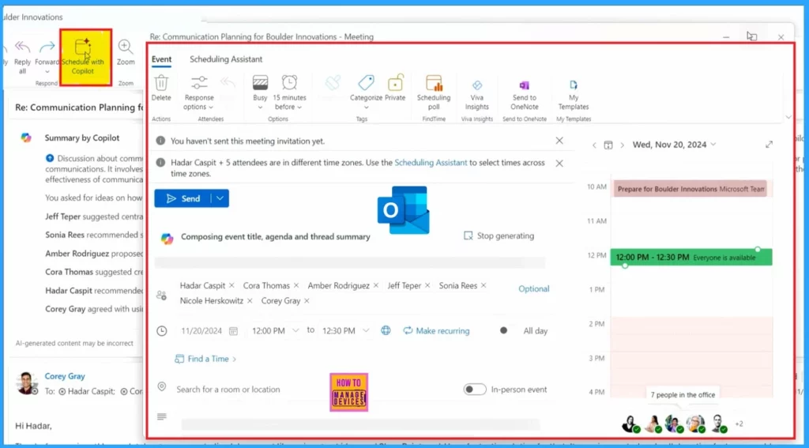Remove attendee Corey Gray

coord(307,301)
